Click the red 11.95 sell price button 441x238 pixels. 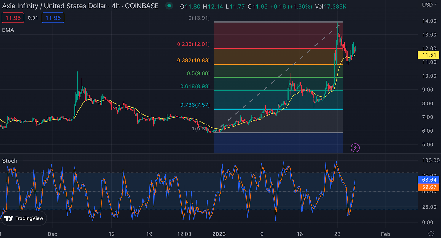click(x=13, y=18)
